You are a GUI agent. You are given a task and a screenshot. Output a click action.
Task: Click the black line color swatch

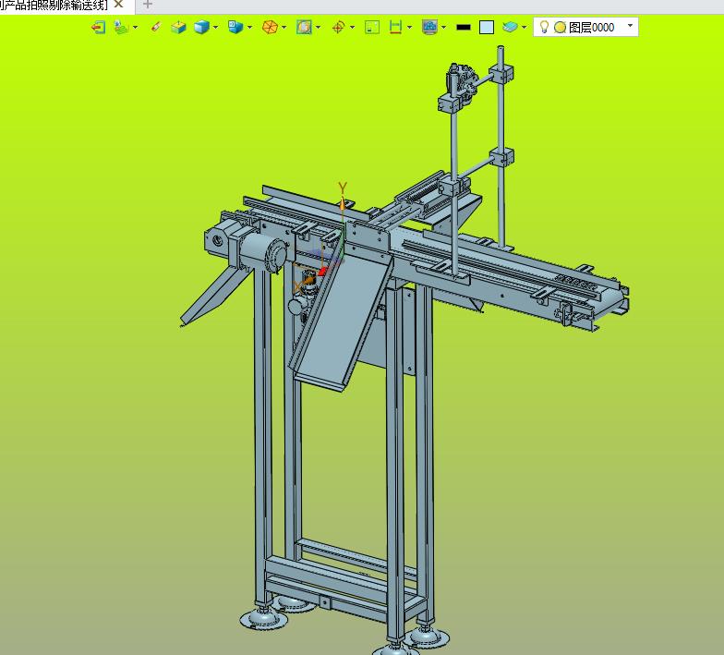(x=464, y=28)
